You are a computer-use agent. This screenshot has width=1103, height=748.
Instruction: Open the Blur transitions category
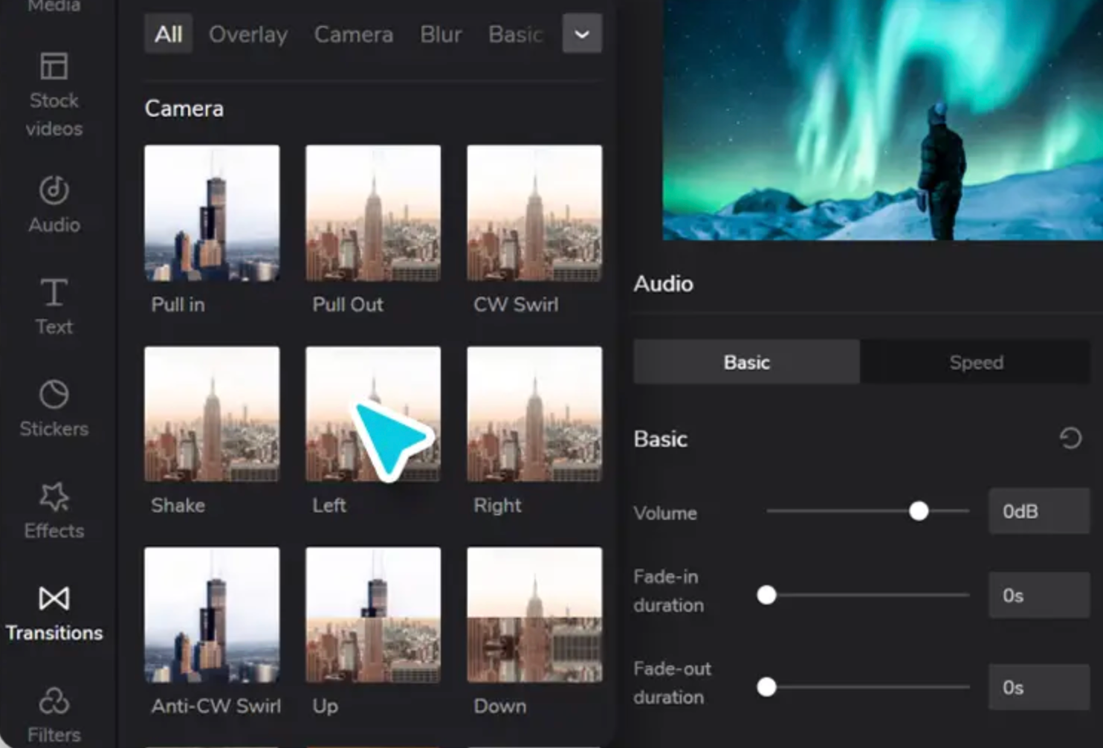pyautogui.click(x=440, y=34)
